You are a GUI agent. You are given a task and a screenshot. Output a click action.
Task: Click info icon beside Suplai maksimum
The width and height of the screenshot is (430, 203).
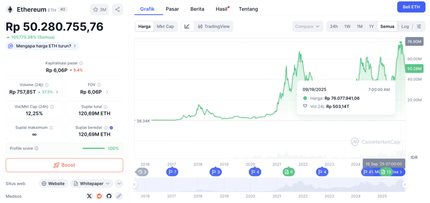pos(51,128)
